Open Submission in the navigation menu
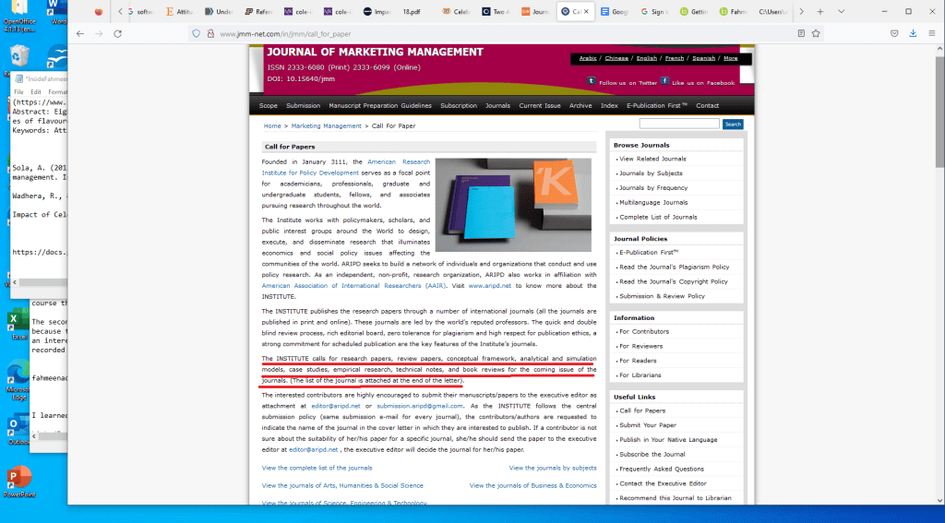 tap(303, 105)
